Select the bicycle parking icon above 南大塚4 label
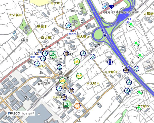 [79, 76]
